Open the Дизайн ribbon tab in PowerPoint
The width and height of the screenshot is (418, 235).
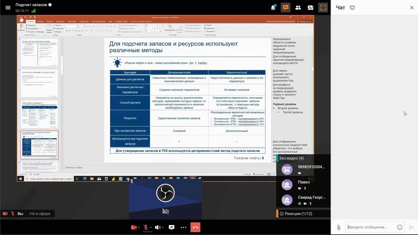(50, 22)
